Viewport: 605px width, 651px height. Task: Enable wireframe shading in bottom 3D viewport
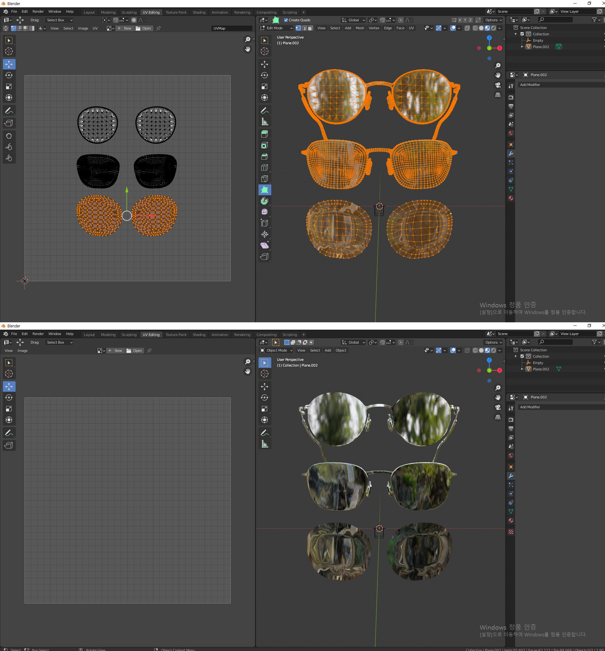(475, 350)
